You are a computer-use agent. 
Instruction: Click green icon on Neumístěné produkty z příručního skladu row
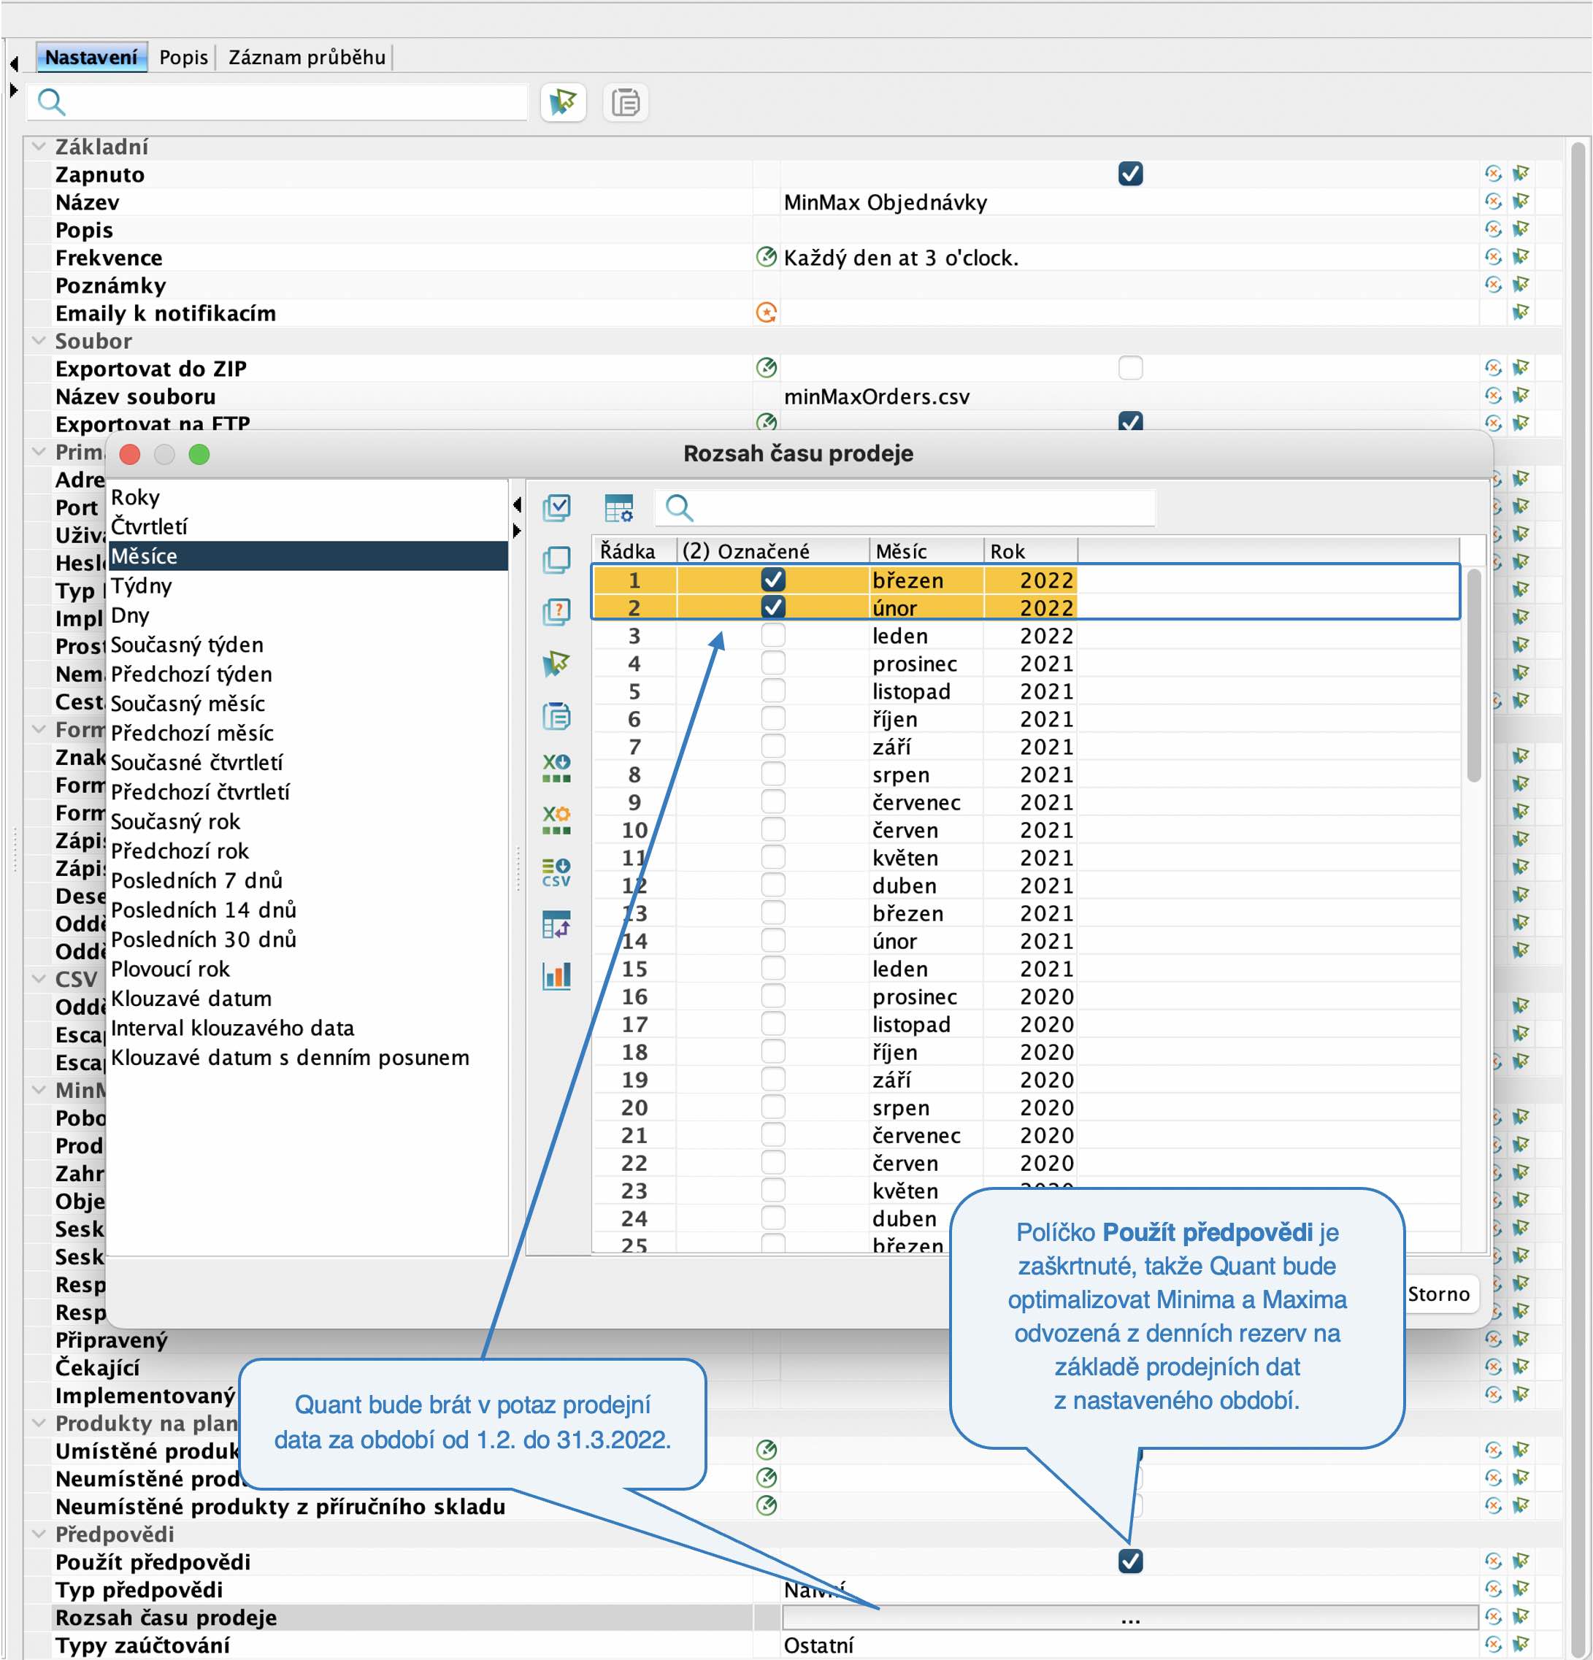(x=766, y=1506)
